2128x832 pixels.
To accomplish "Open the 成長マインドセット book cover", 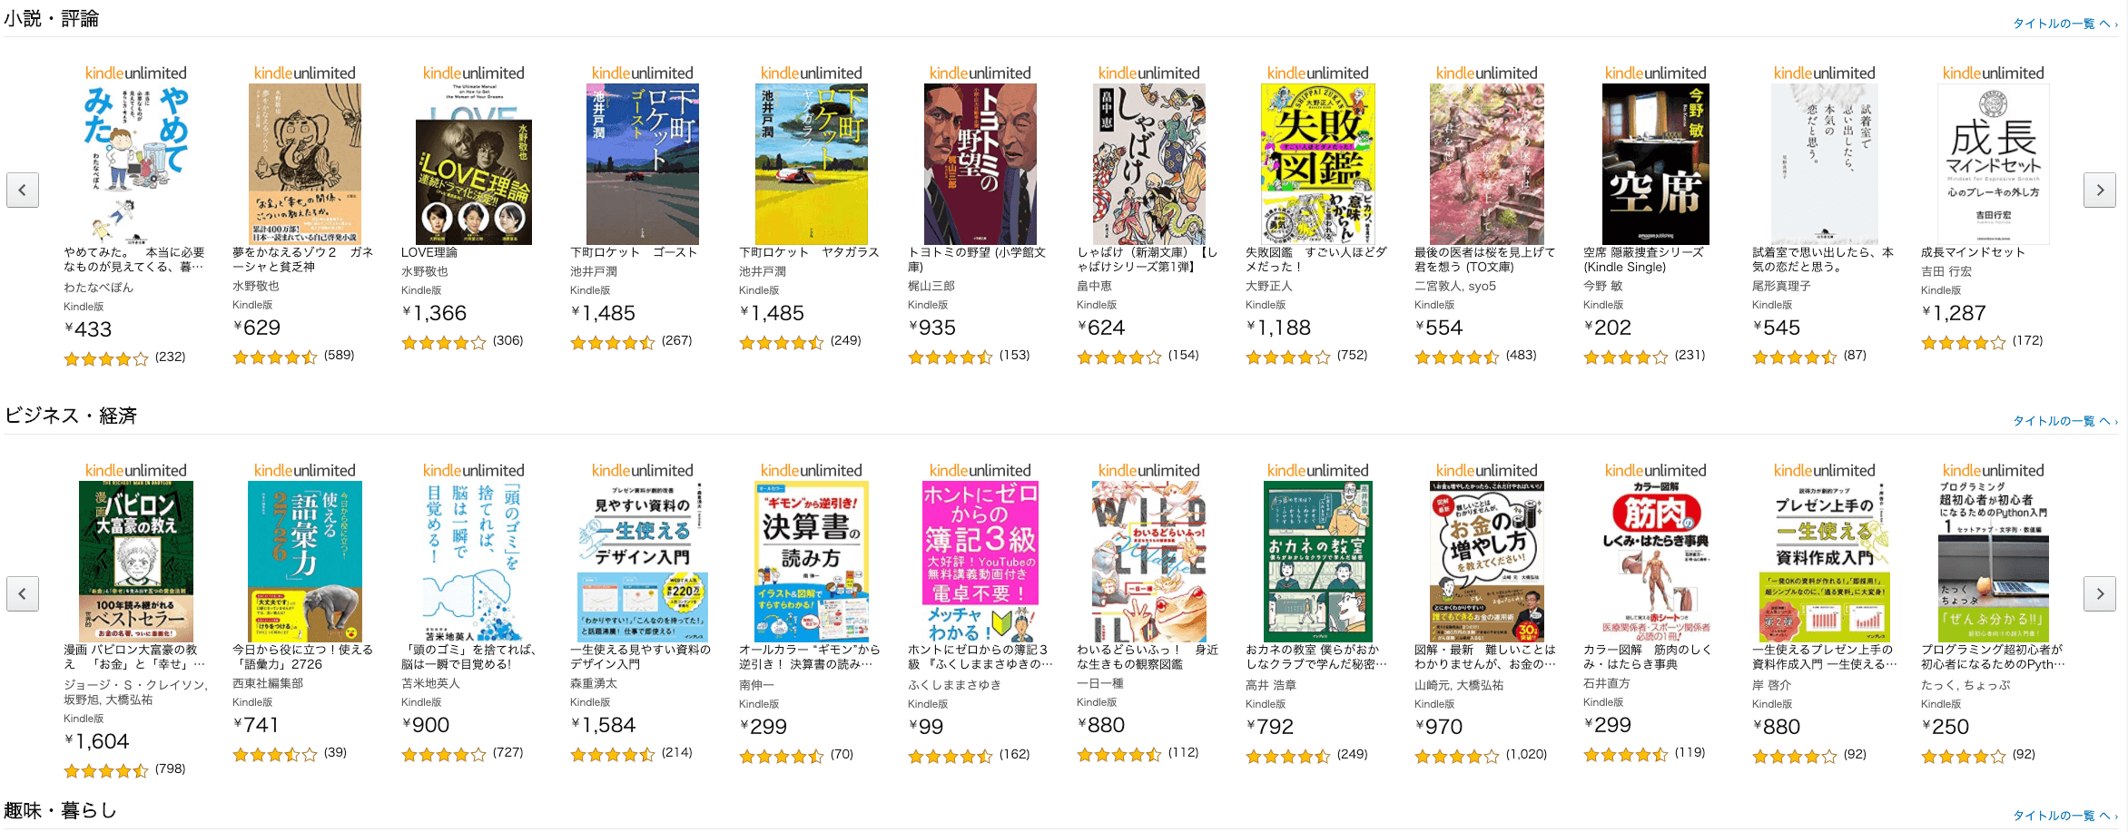I will pyautogui.click(x=1994, y=164).
